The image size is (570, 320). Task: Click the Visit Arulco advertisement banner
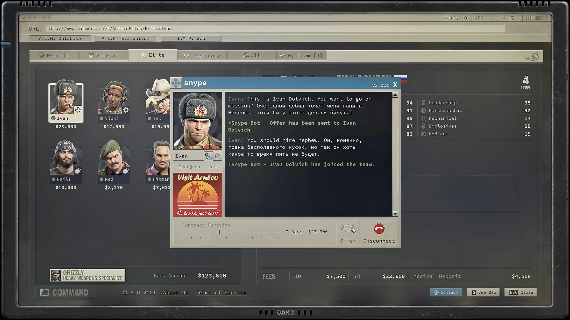pyautogui.click(x=198, y=195)
